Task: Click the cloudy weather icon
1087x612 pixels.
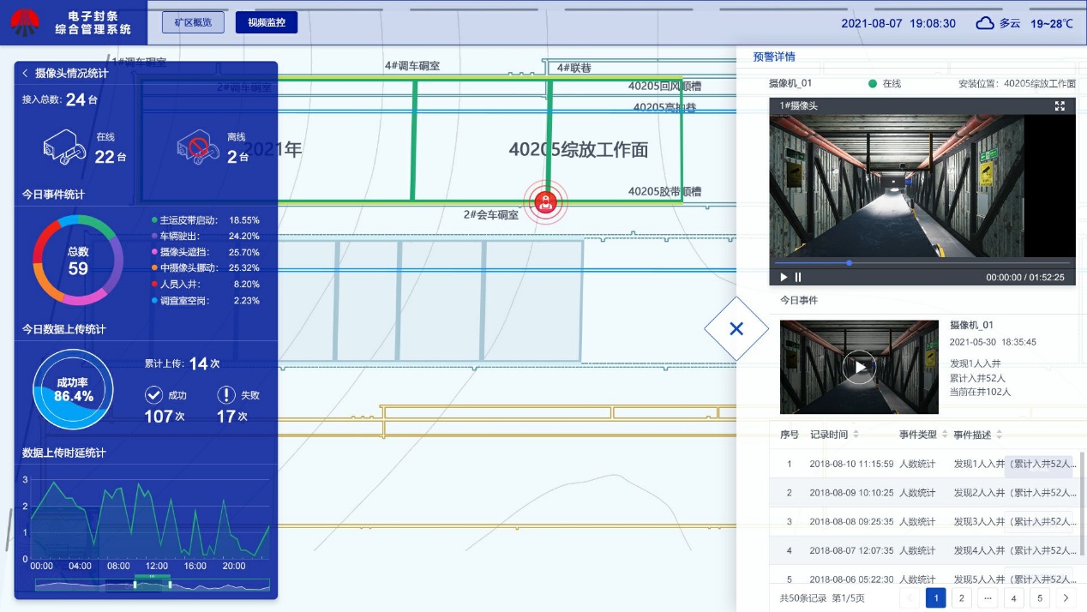Action: [985, 23]
